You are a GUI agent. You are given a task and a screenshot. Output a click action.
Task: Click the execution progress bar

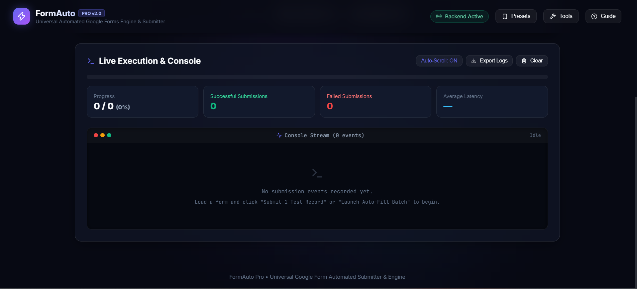tap(317, 77)
